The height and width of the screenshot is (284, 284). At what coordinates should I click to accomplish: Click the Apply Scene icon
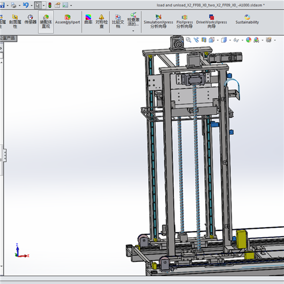[256, 40]
